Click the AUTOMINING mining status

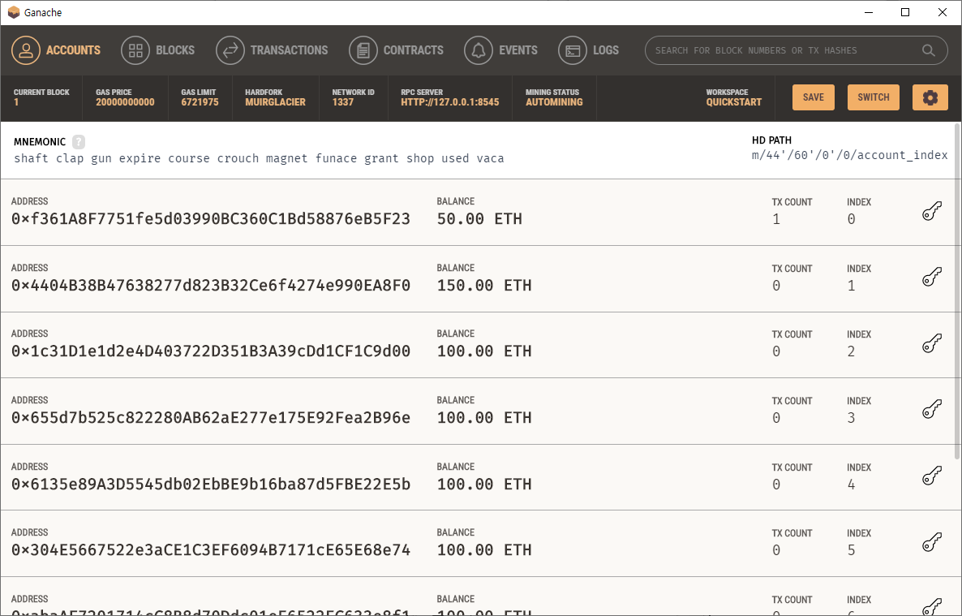click(x=554, y=102)
